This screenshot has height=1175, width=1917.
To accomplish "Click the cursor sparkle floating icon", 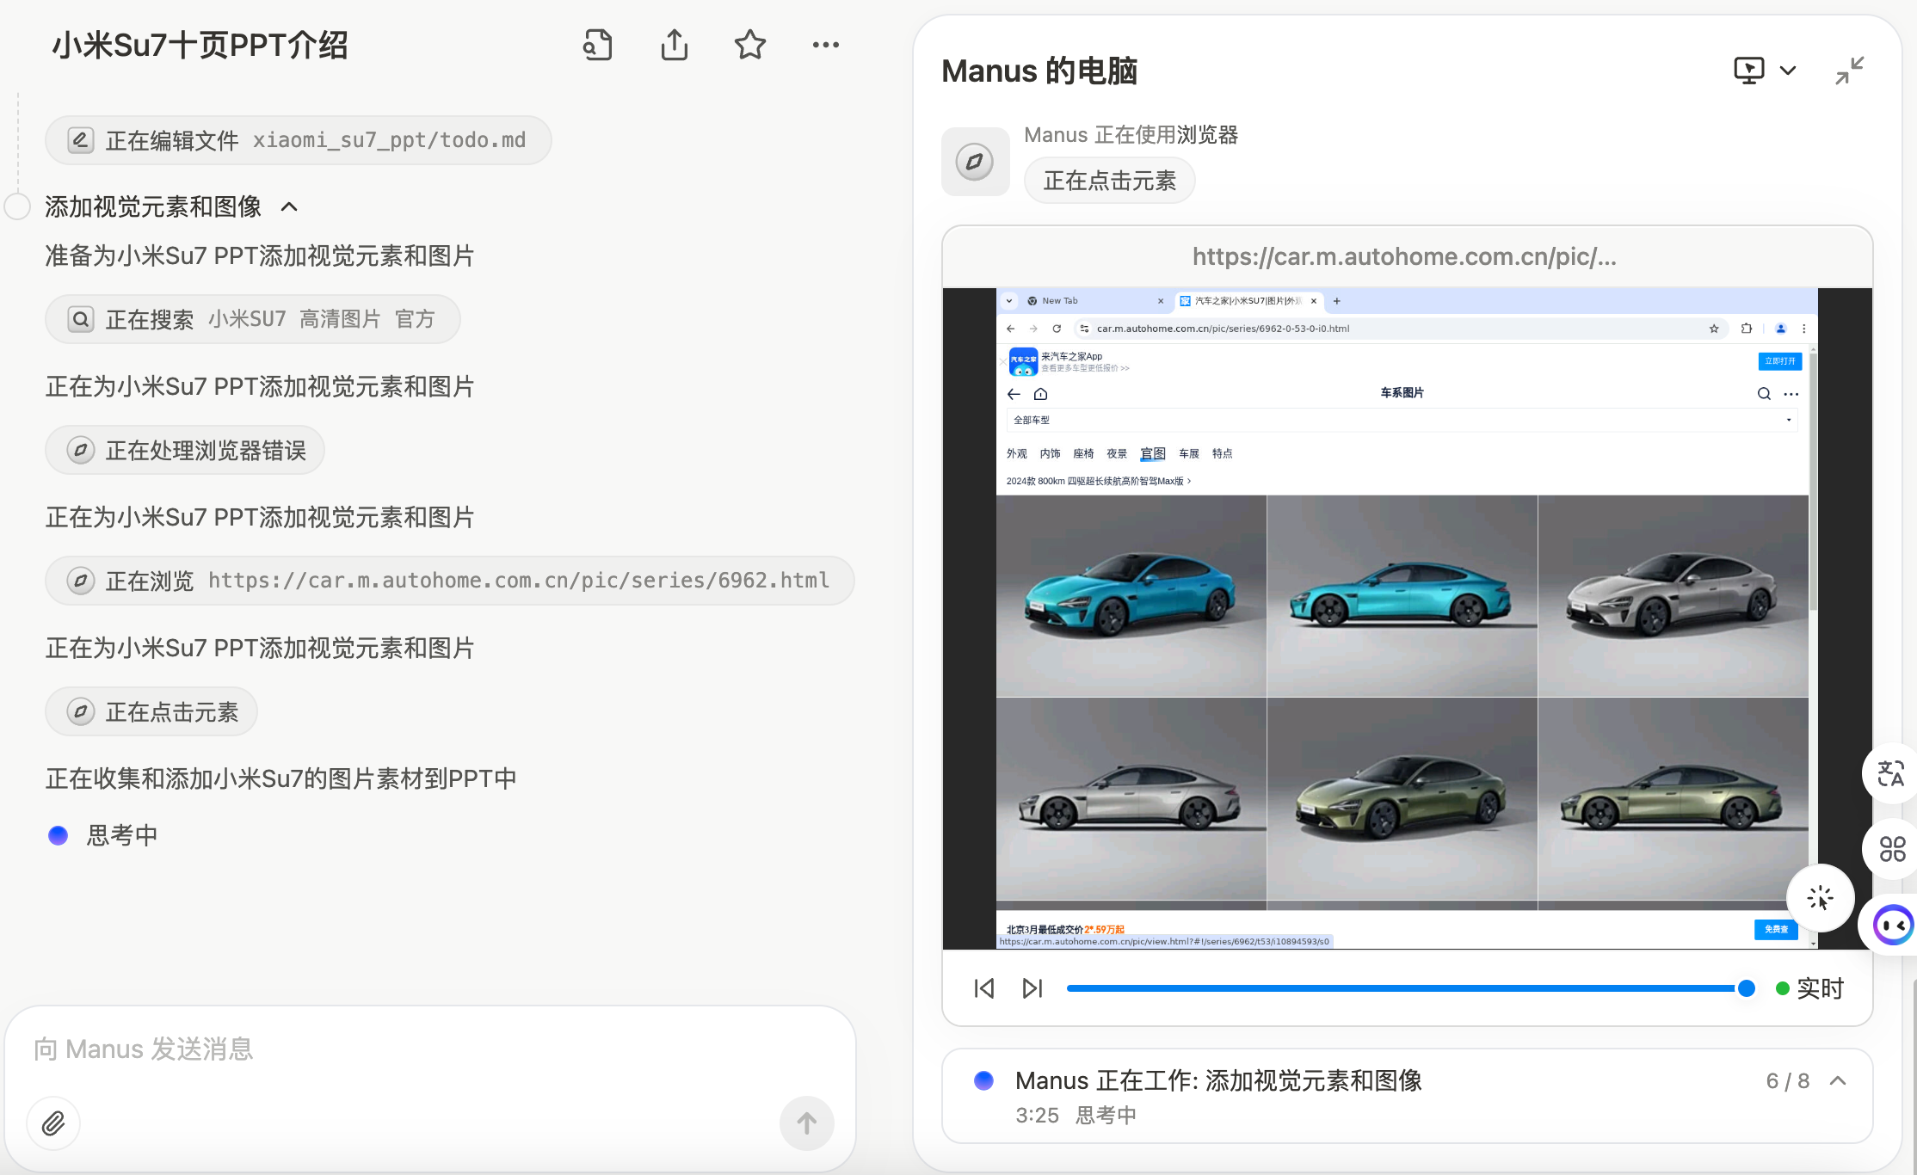I will point(1820,898).
